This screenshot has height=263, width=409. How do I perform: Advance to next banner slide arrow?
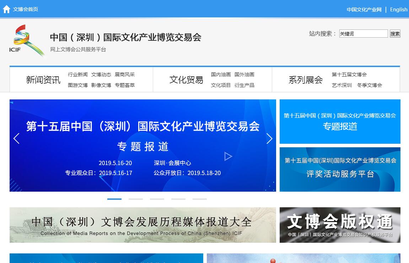coord(269,139)
